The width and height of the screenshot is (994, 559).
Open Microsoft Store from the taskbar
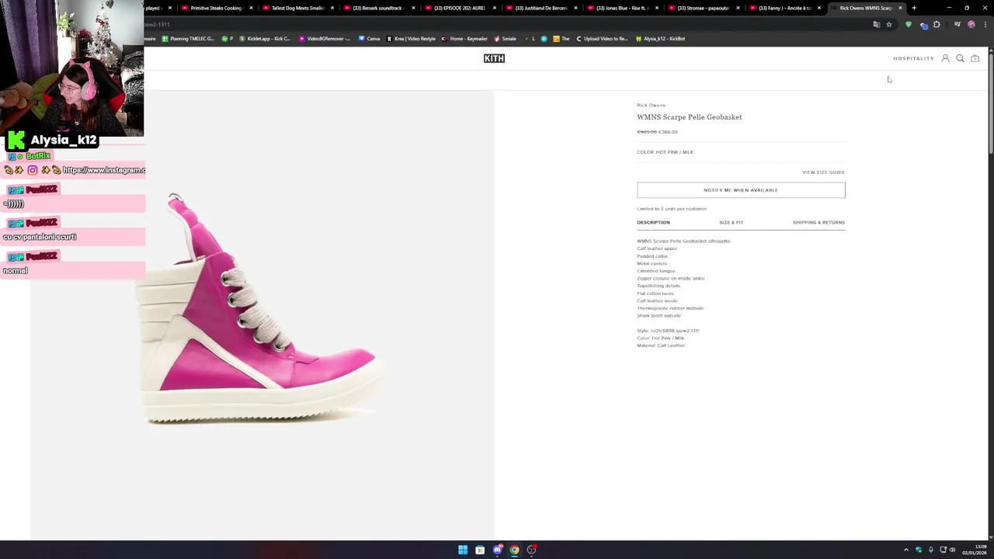(x=480, y=550)
